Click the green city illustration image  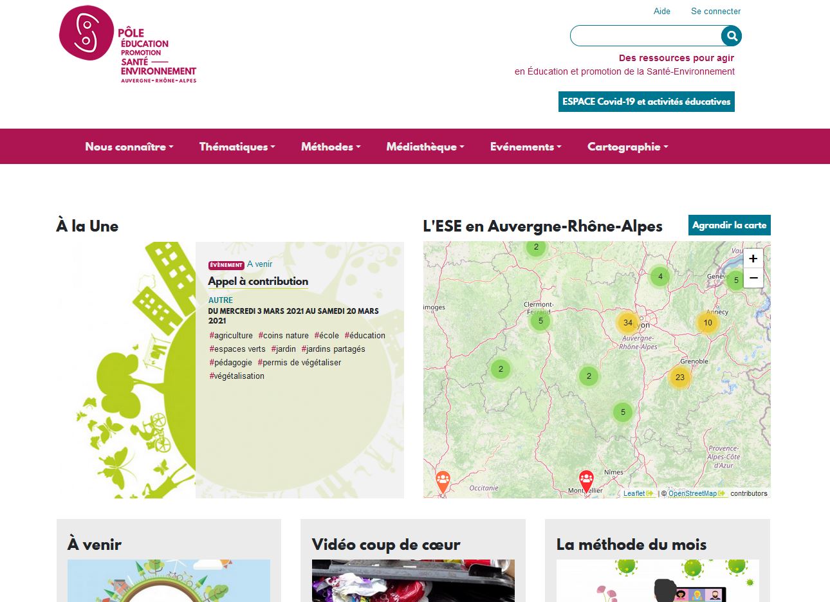point(126,370)
